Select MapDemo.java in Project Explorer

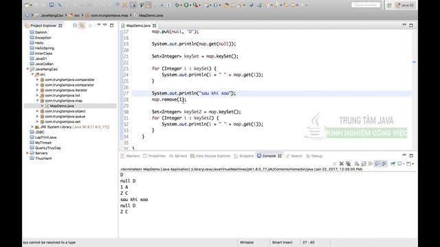[x=62, y=106]
